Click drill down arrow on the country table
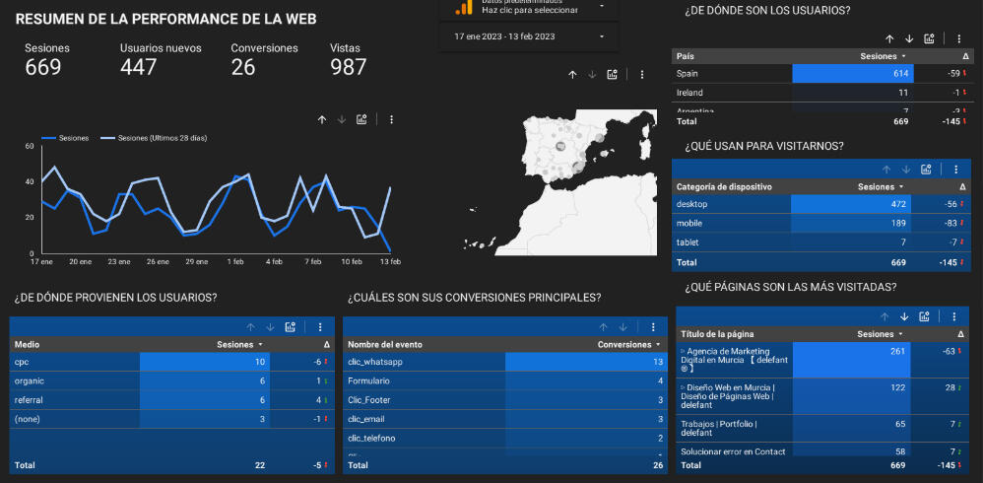The image size is (983, 483). (909, 38)
